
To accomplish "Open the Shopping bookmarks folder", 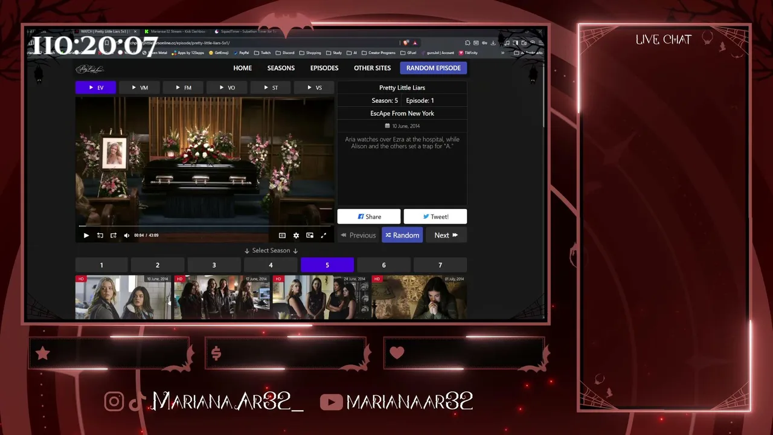I will [x=310, y=53].
